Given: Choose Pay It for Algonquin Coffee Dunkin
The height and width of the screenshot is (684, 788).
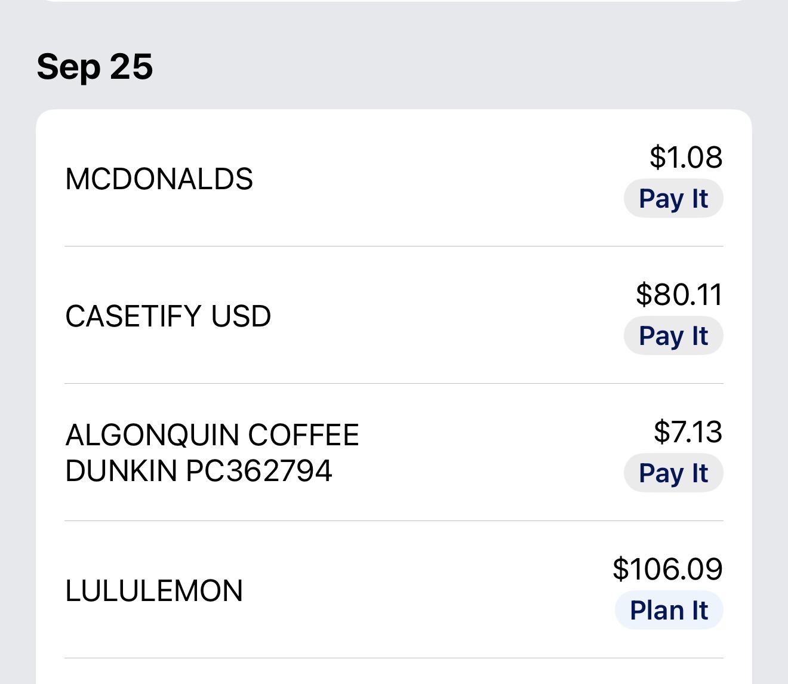Looking at the screenshot, I should click(673, 473).
